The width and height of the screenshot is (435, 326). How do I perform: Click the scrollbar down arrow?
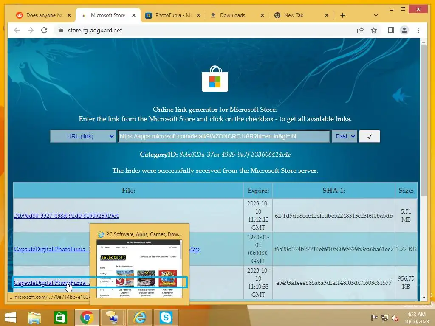pyautogui.click(x=424, y=298)
